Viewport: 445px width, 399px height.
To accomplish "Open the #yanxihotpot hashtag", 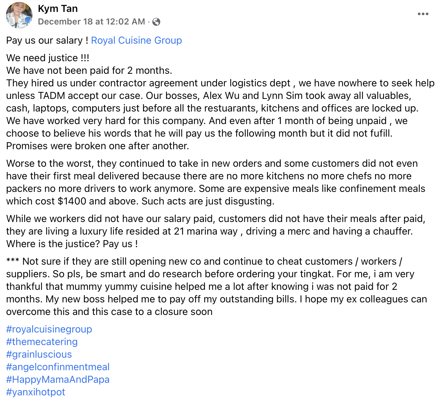I will pos(36,392).
